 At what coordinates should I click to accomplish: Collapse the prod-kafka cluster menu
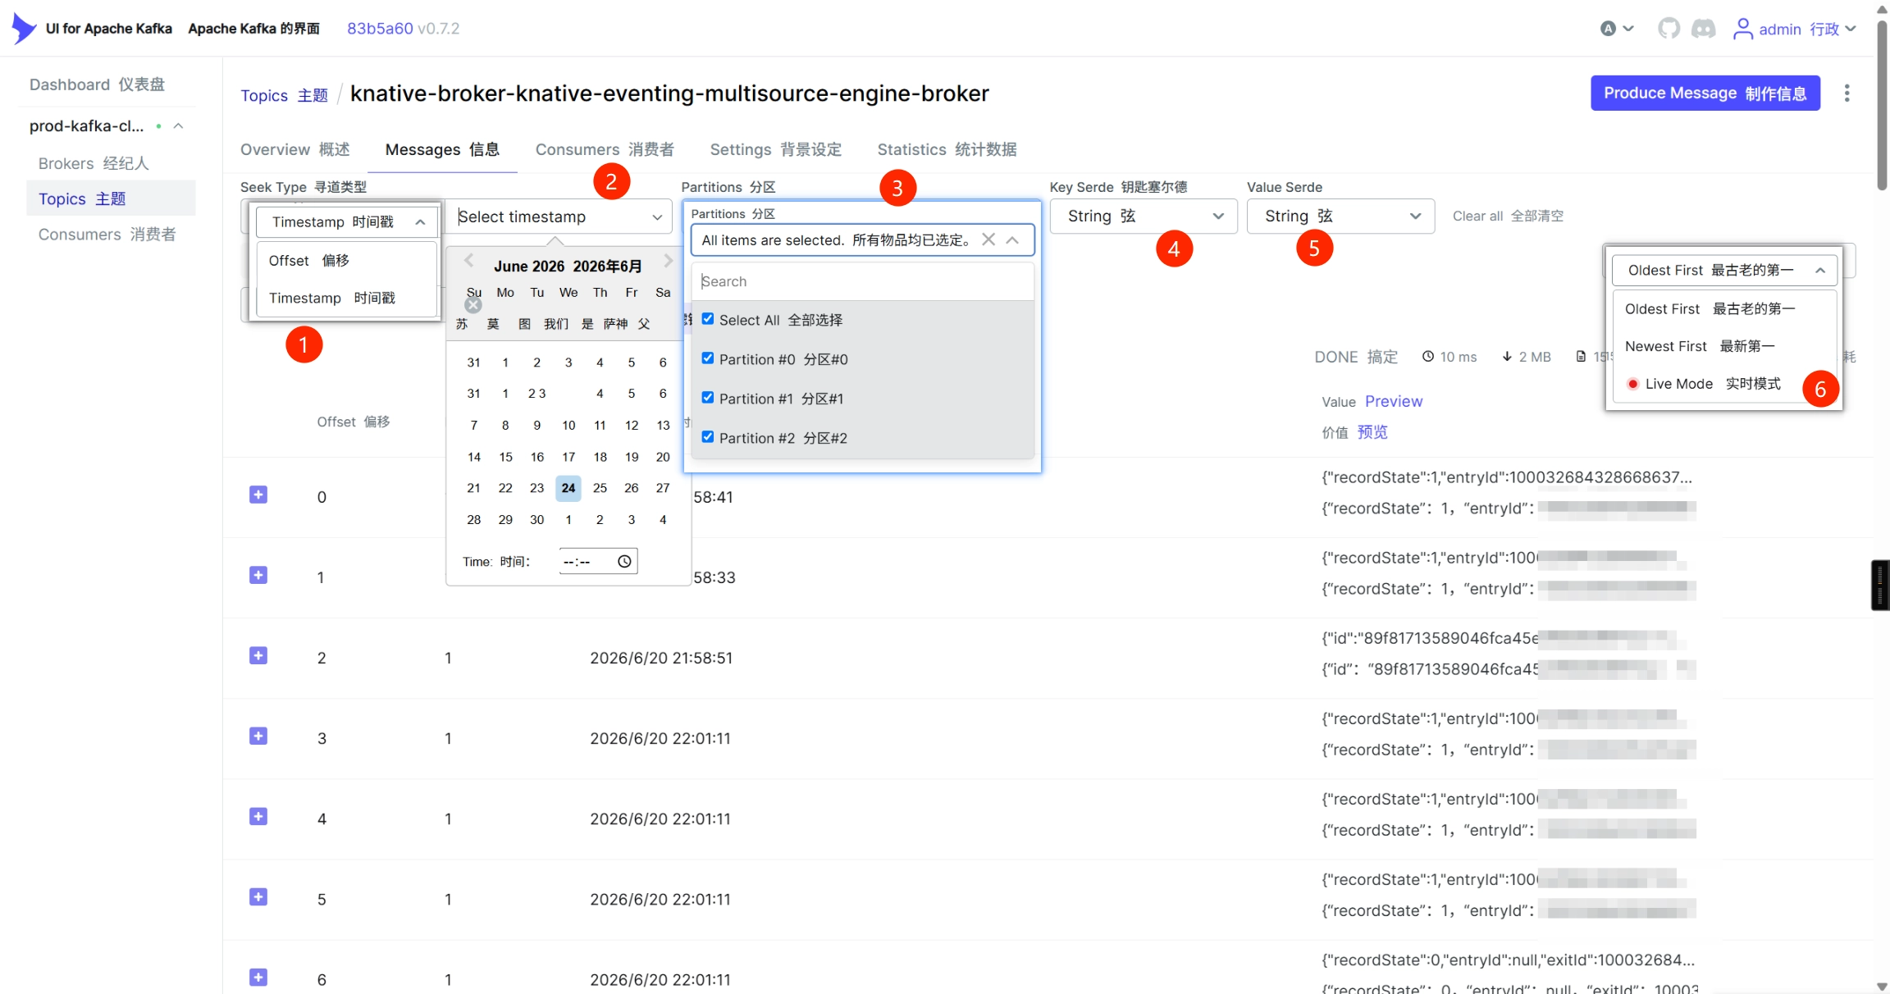click(178, 126)
